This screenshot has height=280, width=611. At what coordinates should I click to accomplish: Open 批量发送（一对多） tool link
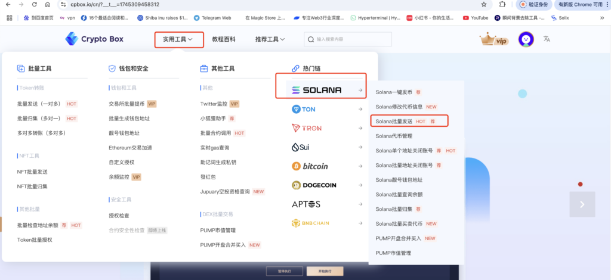tap(39, 104)
